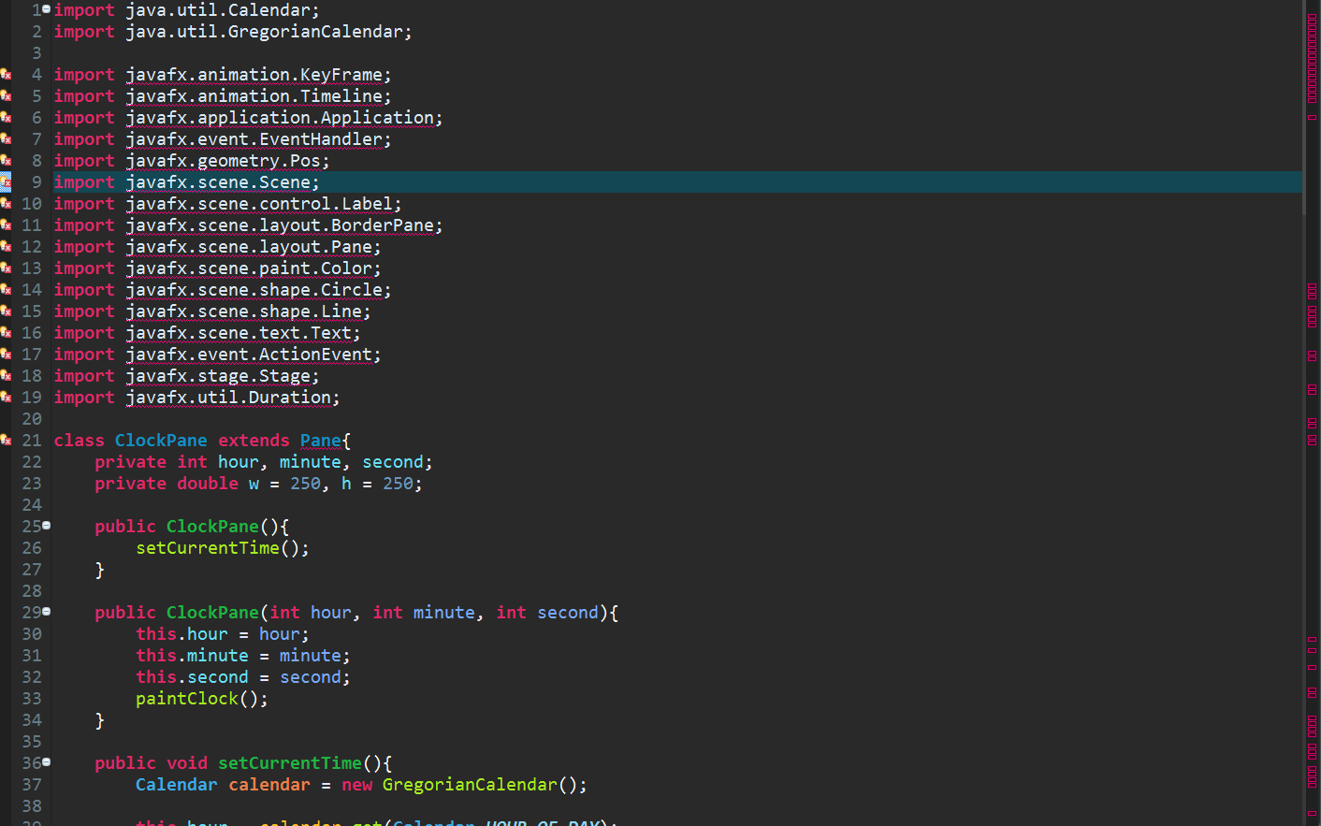Click the error marker beside line 5
This screenshot has width=1321, height=826.
(6, 96)
